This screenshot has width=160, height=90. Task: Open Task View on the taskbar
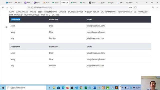49,88
